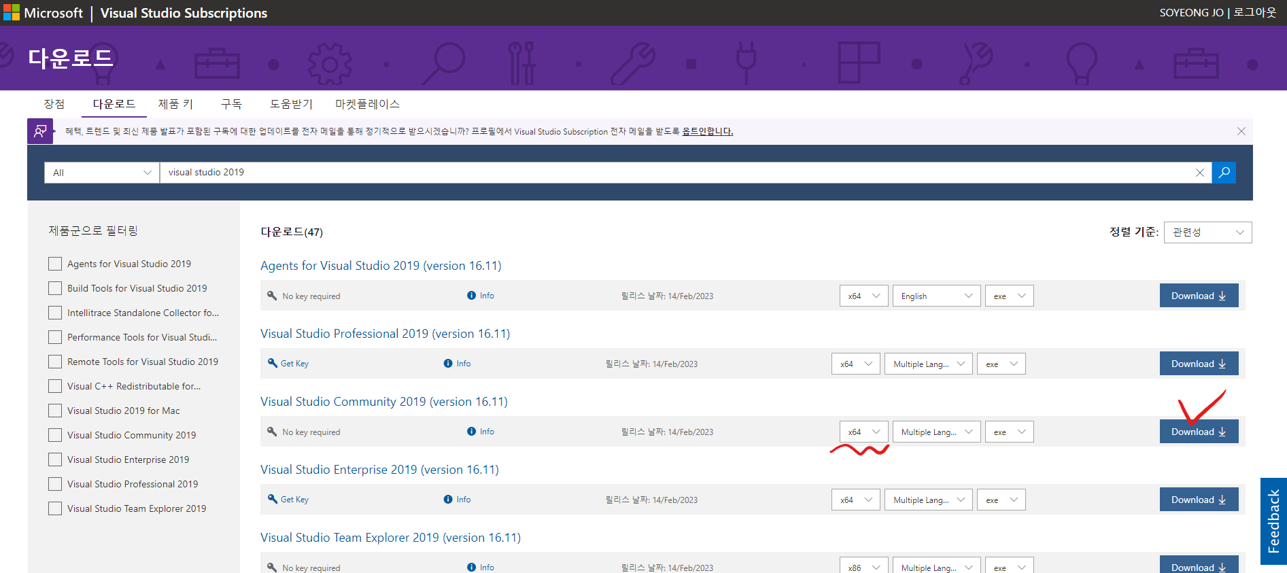
Task: Open Visual Studio Professional 2019 title link
Action: point(385,334)
